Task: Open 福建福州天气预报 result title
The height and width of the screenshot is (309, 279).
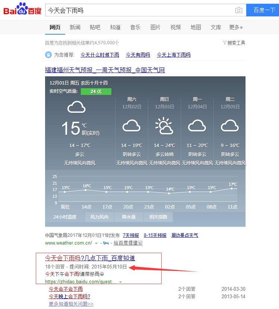Action: point(105,70)
